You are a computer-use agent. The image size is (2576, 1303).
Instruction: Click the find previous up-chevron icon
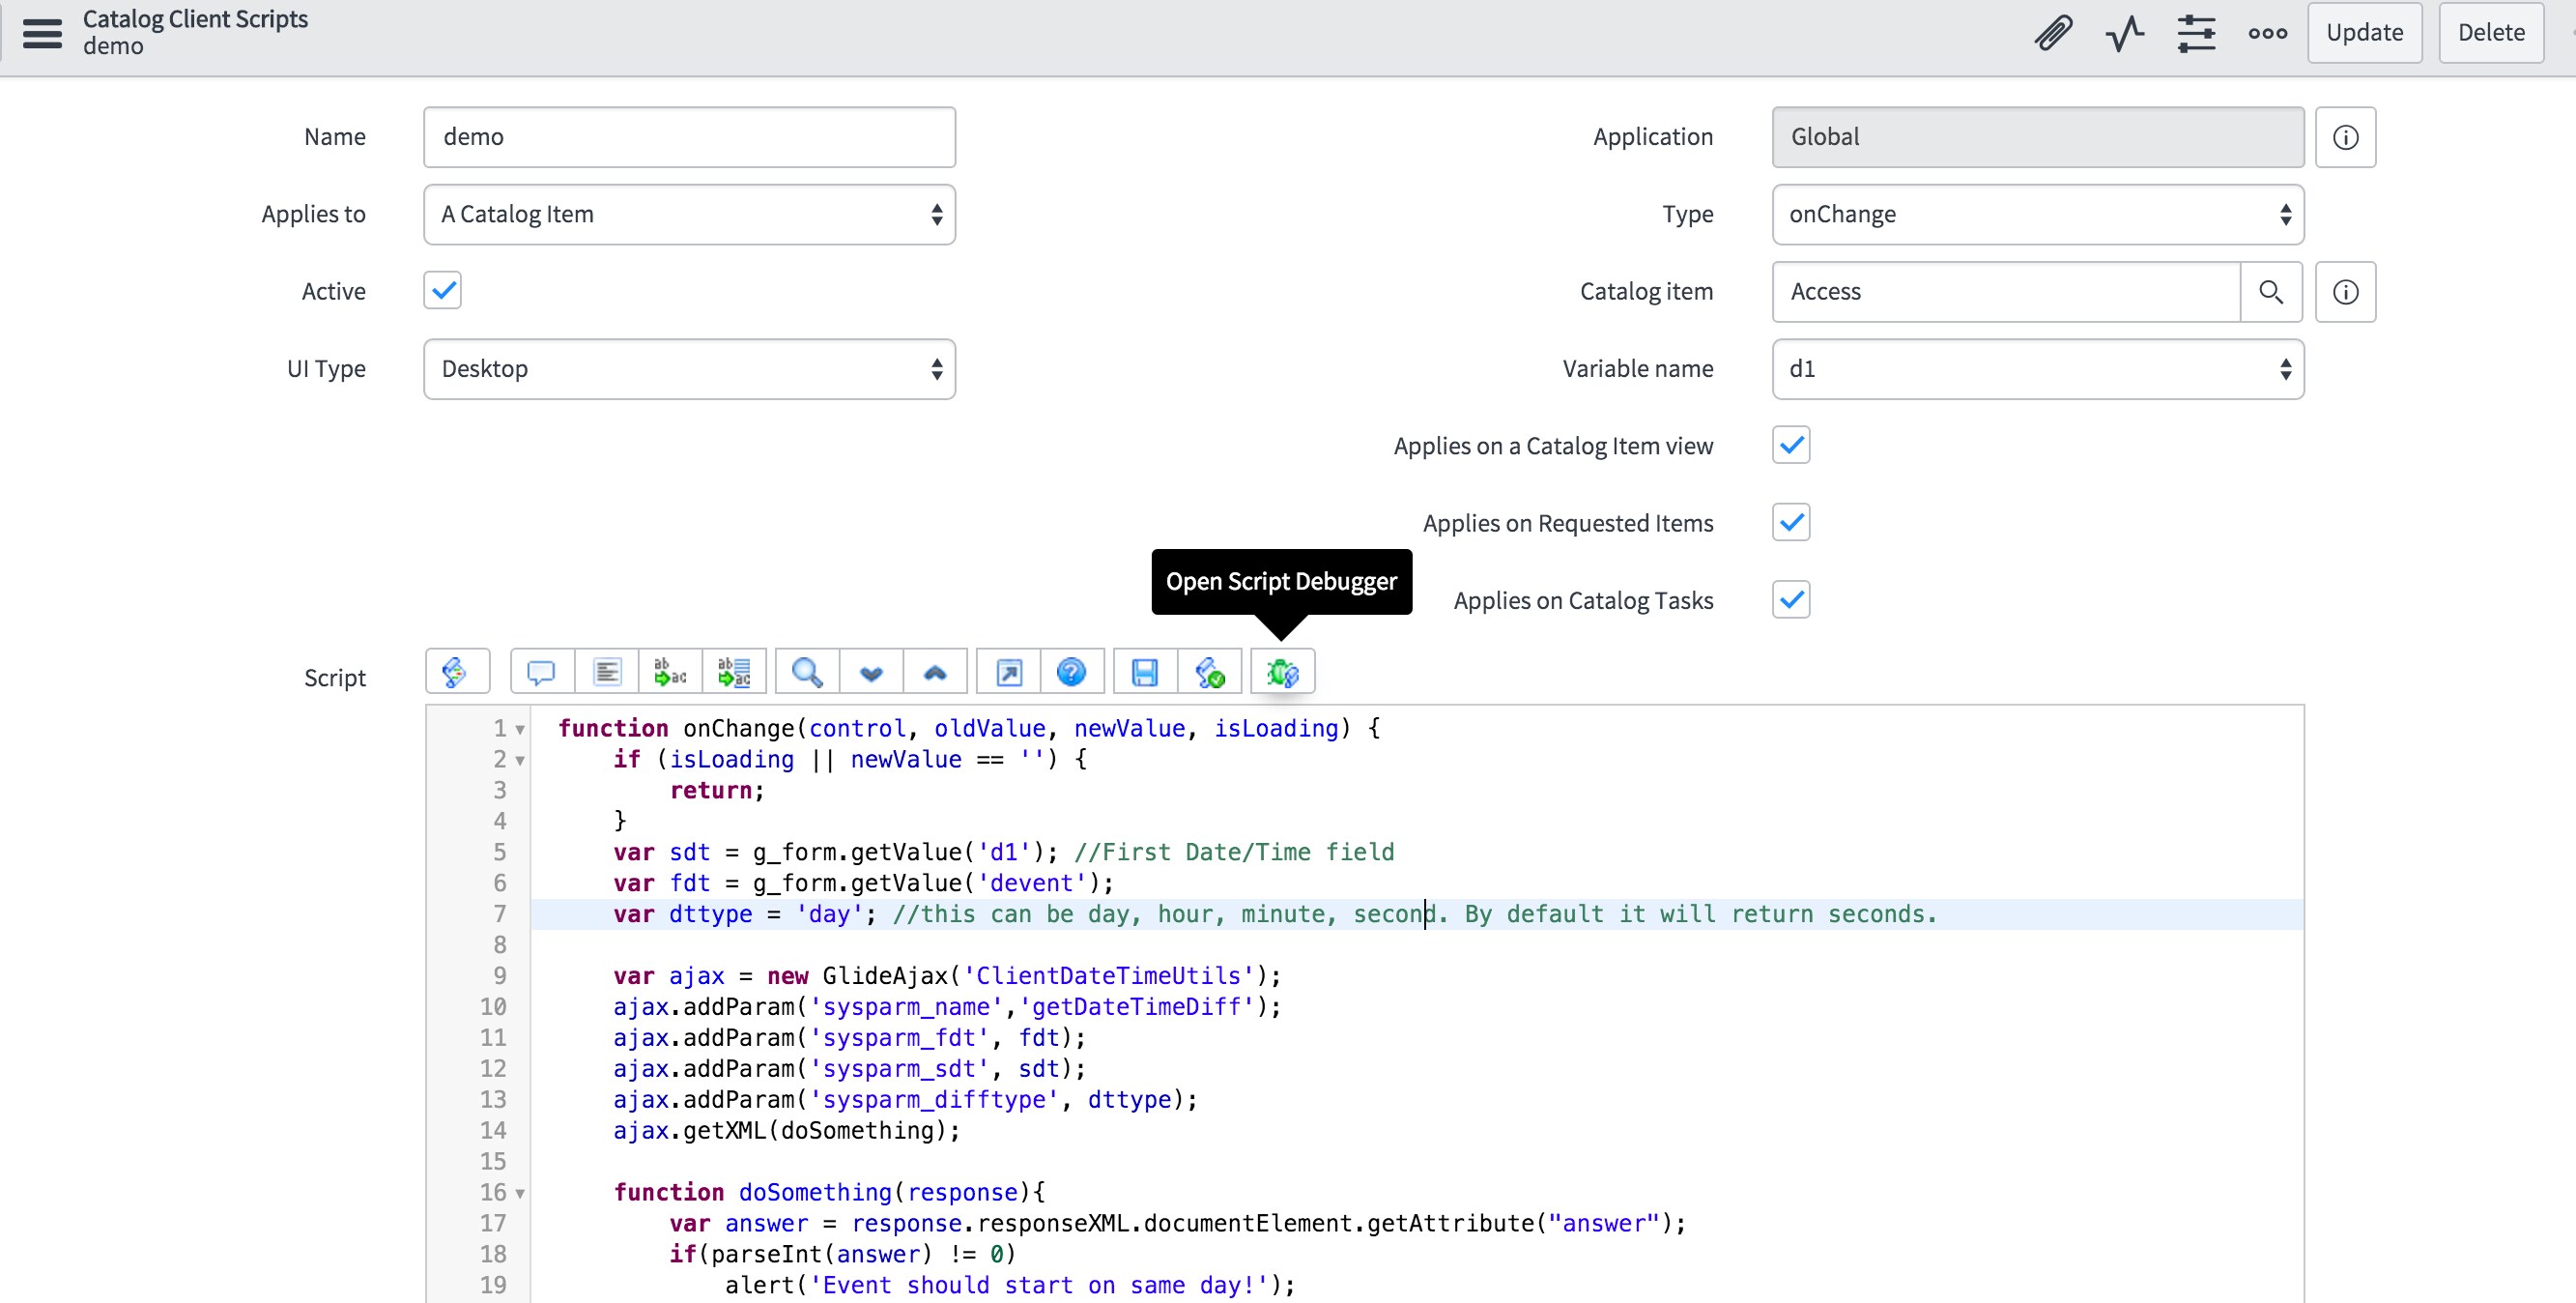pyautogui.click(x=935, y=672)
